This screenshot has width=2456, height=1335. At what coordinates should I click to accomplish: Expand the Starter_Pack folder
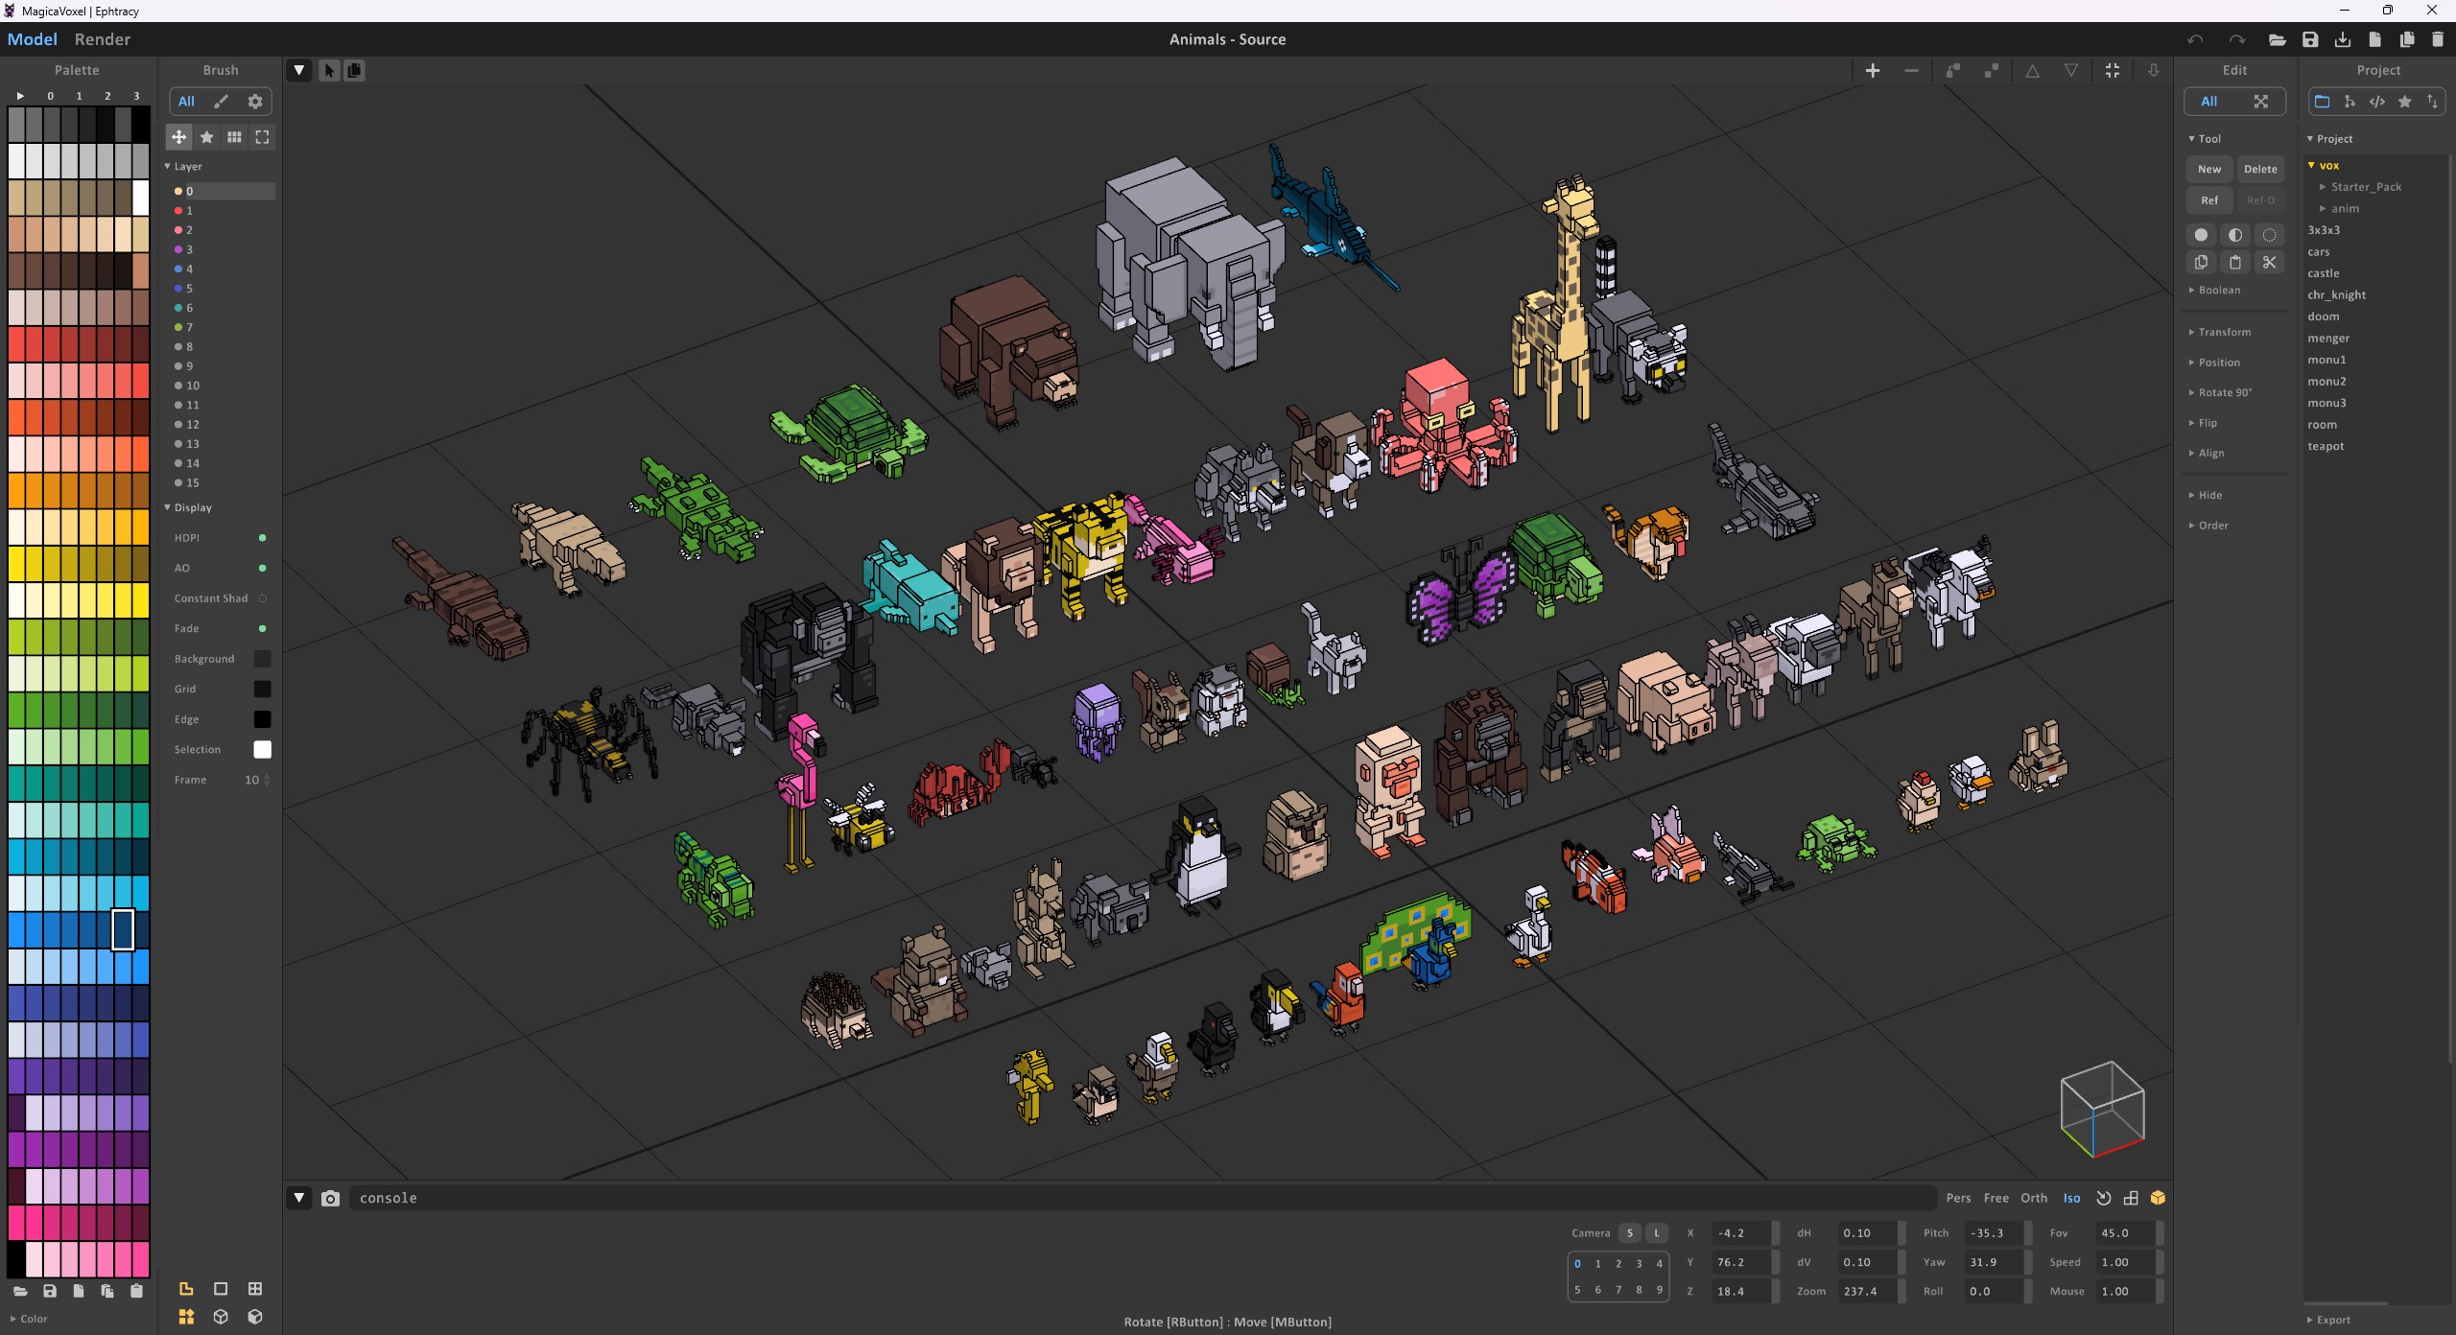click(x=2365, y=187)
